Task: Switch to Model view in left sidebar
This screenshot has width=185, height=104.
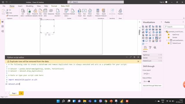Action: [x=3, y=31]
